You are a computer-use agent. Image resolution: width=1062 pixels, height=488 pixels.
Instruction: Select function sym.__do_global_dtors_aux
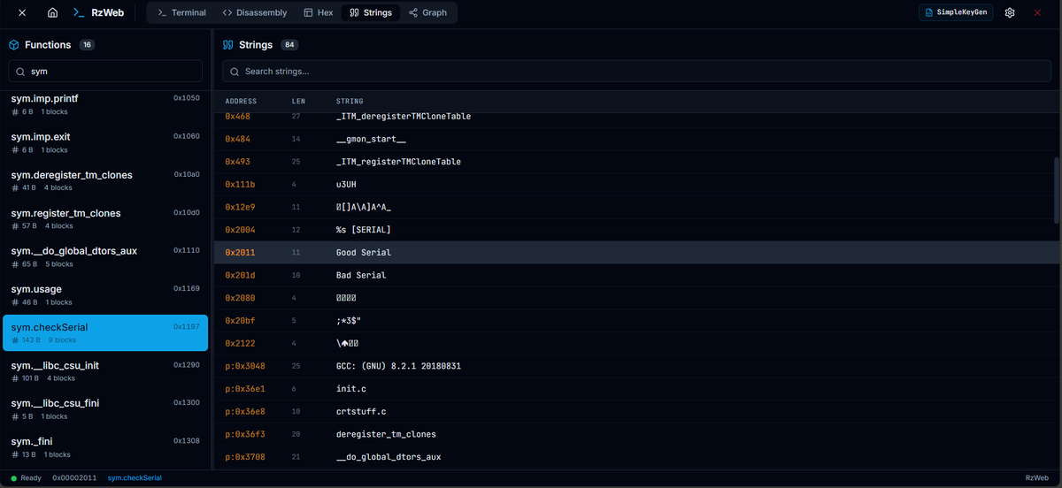tap(105, 256)
